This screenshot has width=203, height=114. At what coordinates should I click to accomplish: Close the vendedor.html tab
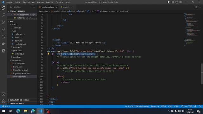click(56, 7)
